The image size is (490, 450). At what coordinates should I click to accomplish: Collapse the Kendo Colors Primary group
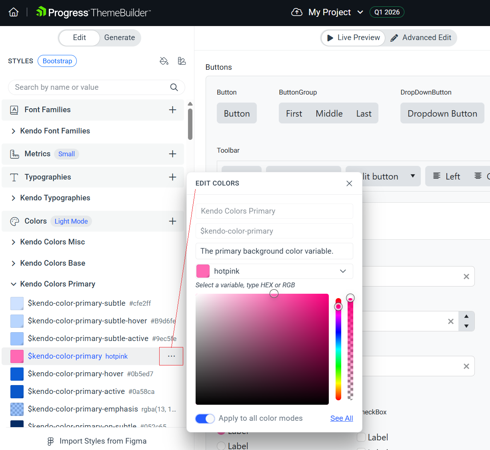click(x=14, y=284)
